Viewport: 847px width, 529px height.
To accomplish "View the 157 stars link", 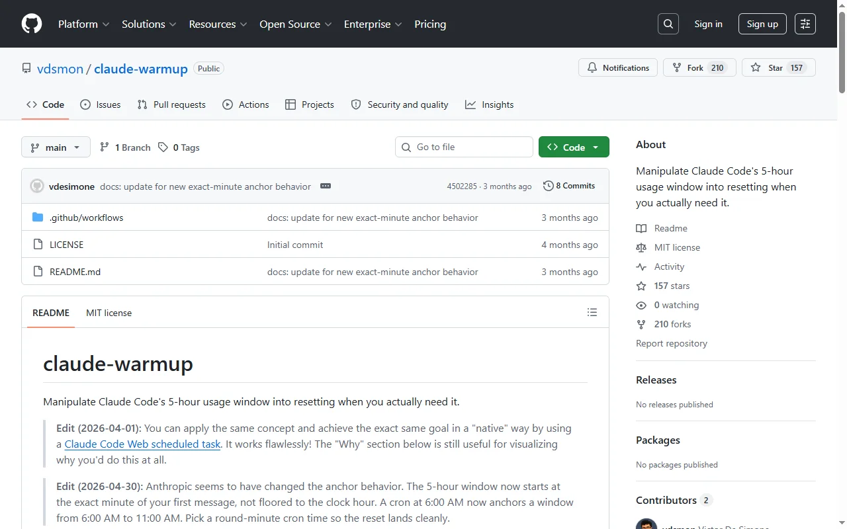I will pyautogui.click(x=663, y=286).
